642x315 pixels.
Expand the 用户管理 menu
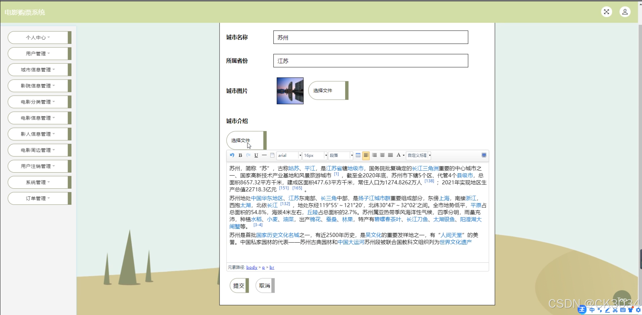(40, 54)
